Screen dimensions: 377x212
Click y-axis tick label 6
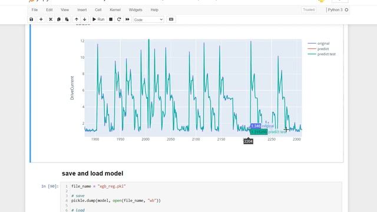pos(84,90)
